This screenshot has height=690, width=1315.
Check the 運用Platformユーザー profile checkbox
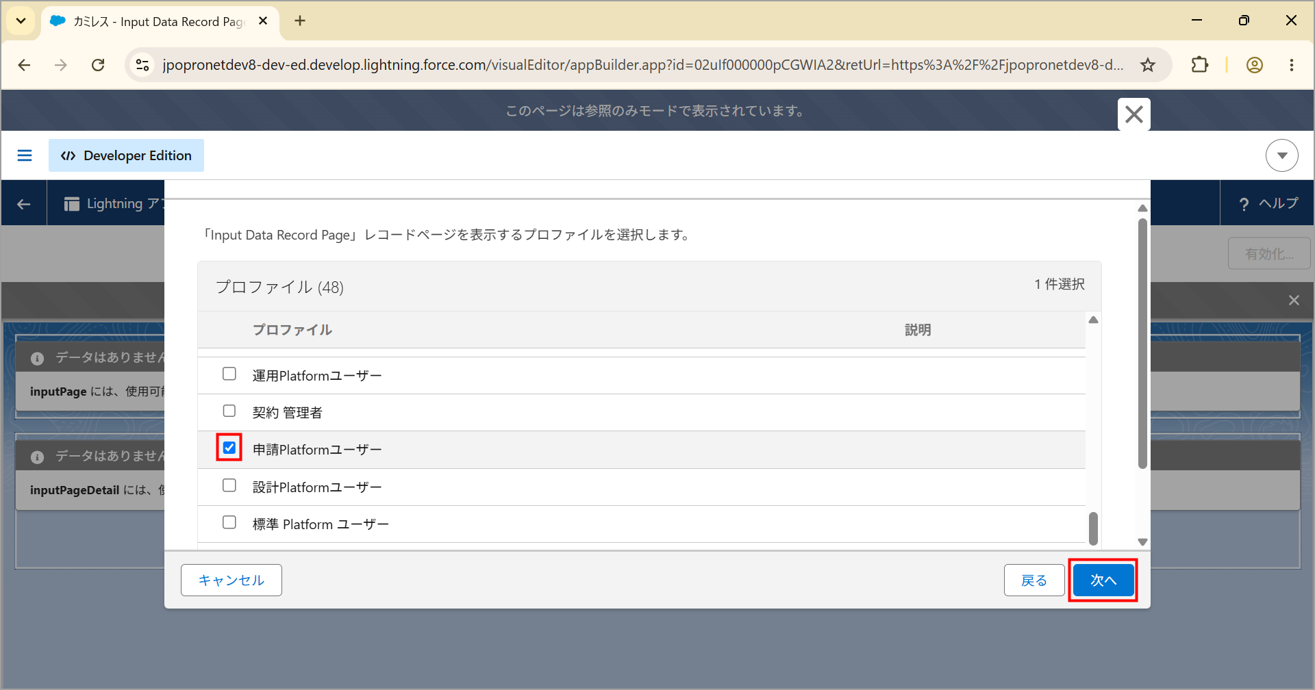pos(229,374)
